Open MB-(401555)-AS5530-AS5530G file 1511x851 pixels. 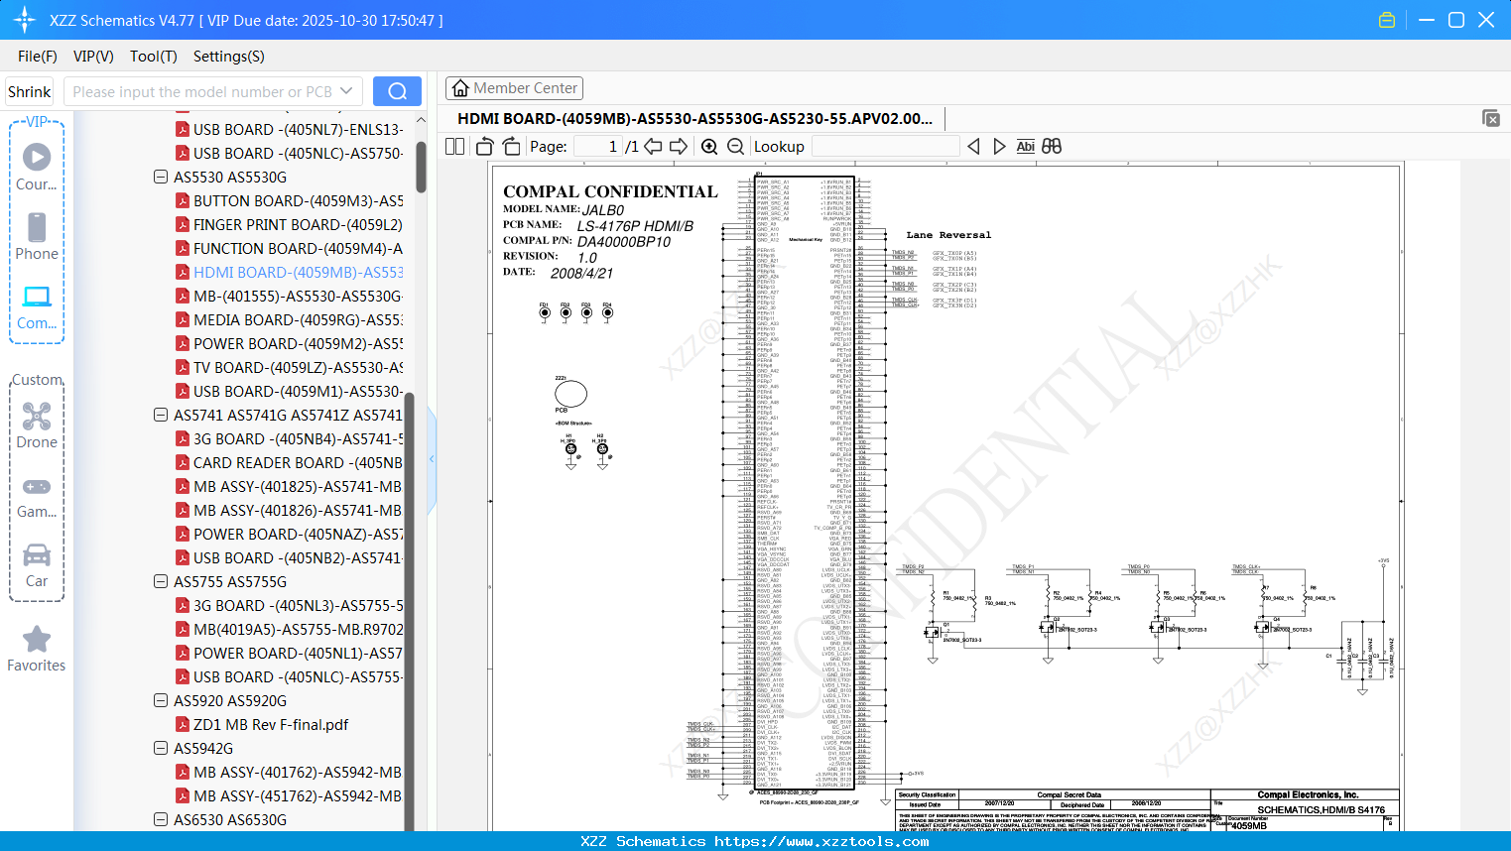tap(298, 296)
